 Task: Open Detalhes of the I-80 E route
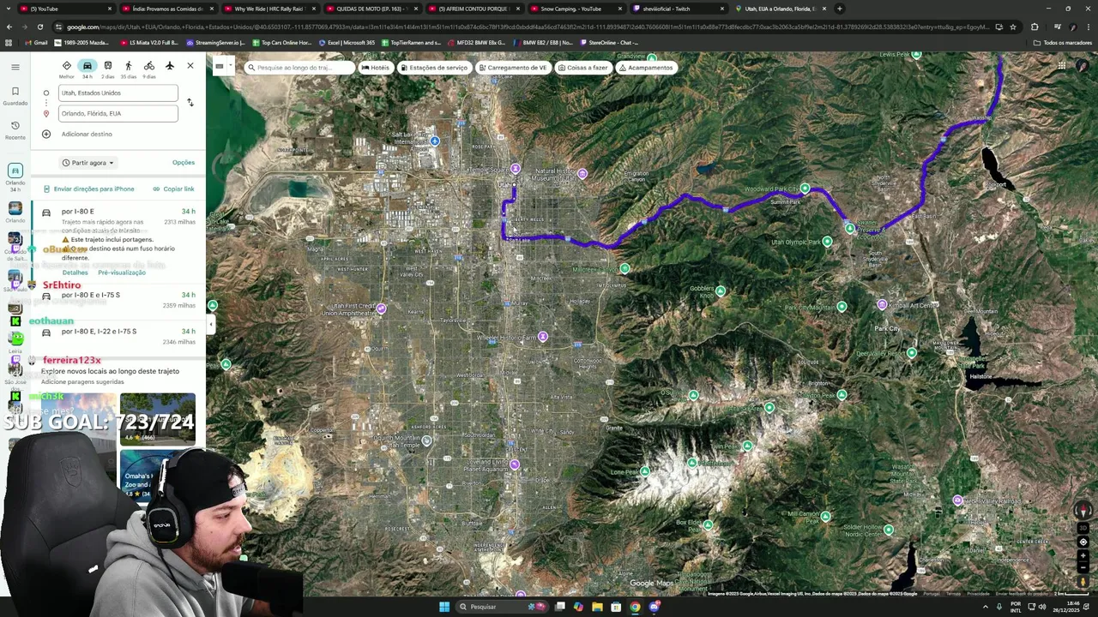tap(75, 273)
